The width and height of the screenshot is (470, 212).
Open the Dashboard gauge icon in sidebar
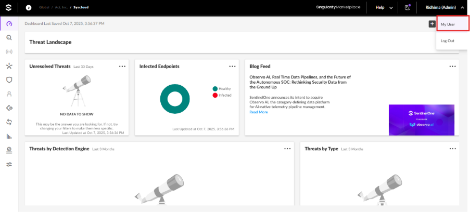(9, 24)
